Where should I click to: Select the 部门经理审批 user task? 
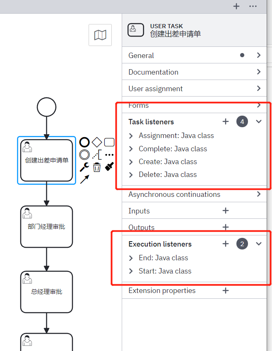point(46,227)
